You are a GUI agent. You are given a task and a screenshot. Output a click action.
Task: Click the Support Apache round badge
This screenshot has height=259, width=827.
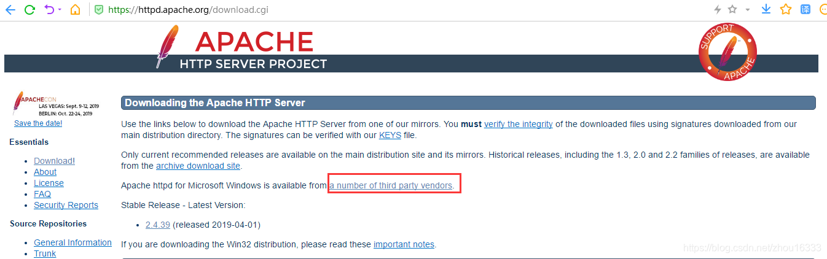727,52
